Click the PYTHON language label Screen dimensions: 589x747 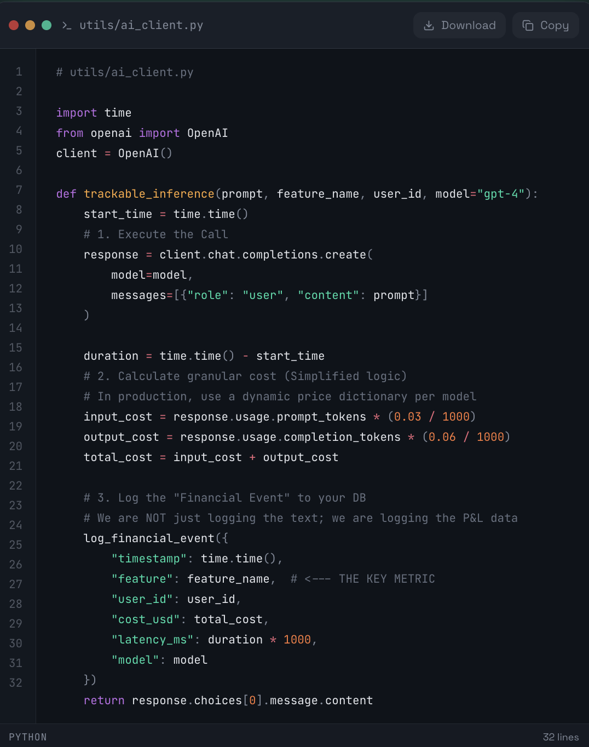[x=28, y=737]
